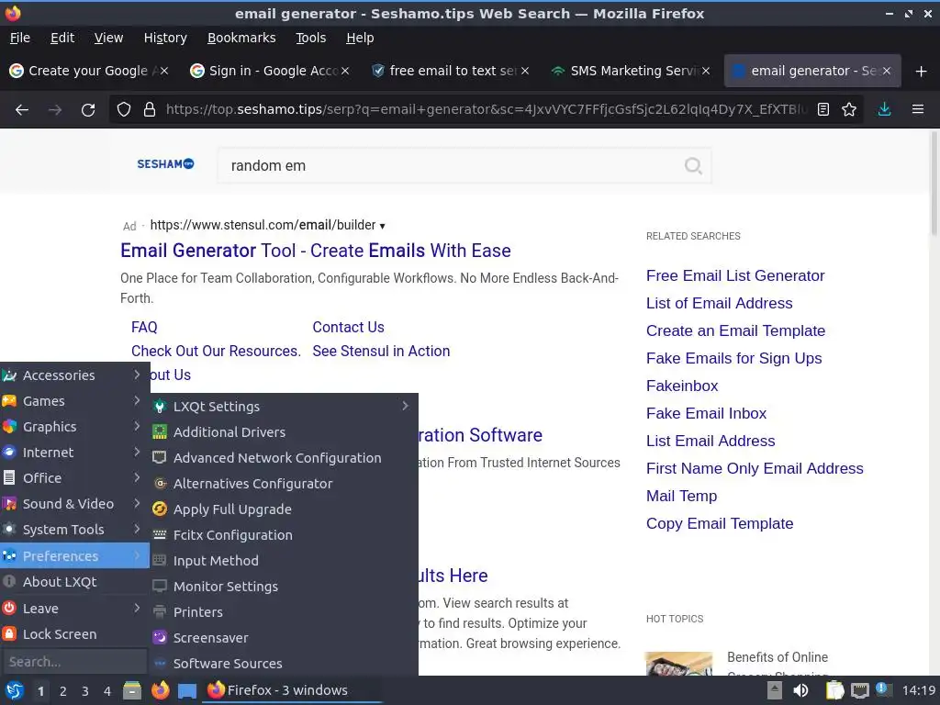Screen dimensions: 940x705
Task: Expand the Office submenu
Action: [74, 478]
